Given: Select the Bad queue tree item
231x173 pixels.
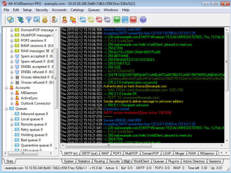Looking at the screenshot, I should [x=31, y=140].
